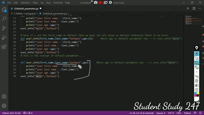Open the recorder image gallery icon
204x115 pixels.
click(x=106, y=3)
